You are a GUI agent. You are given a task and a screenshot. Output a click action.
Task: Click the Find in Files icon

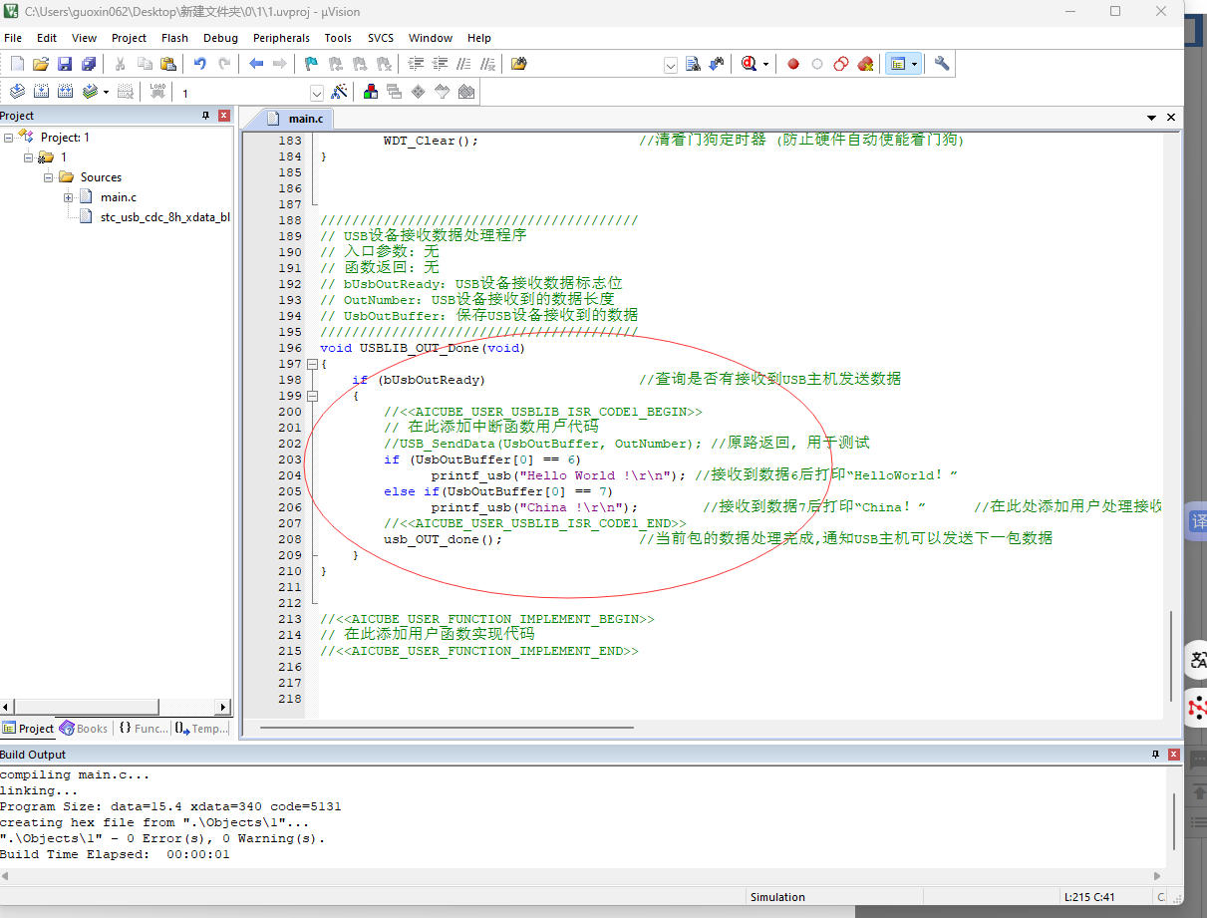pos(519,64)
